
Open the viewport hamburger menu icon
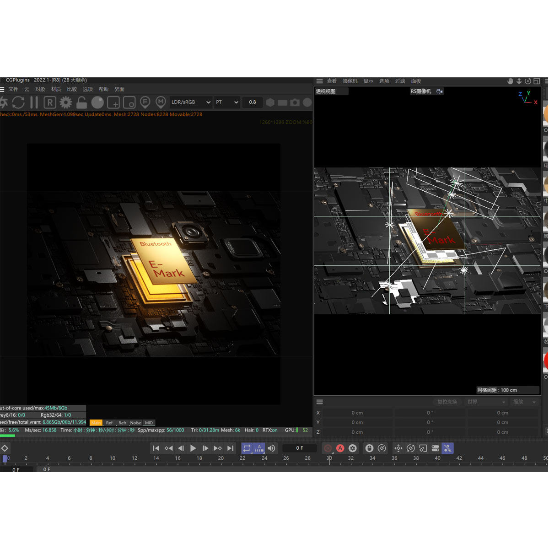tap(319, 81)
